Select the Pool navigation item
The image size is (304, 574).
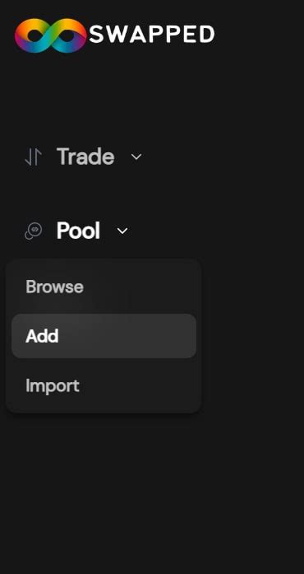(x=76, y=231)
